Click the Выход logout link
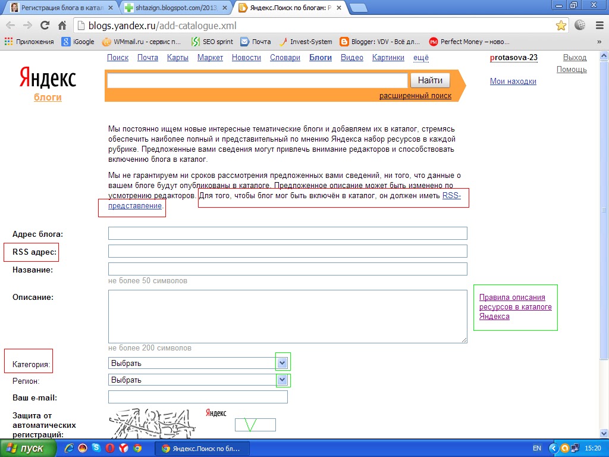 click(x=575, y=58)
